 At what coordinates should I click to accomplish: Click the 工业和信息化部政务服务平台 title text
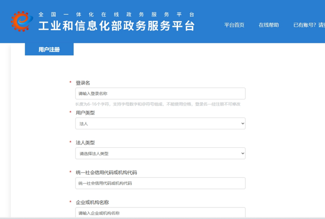[x=117, y=26]
